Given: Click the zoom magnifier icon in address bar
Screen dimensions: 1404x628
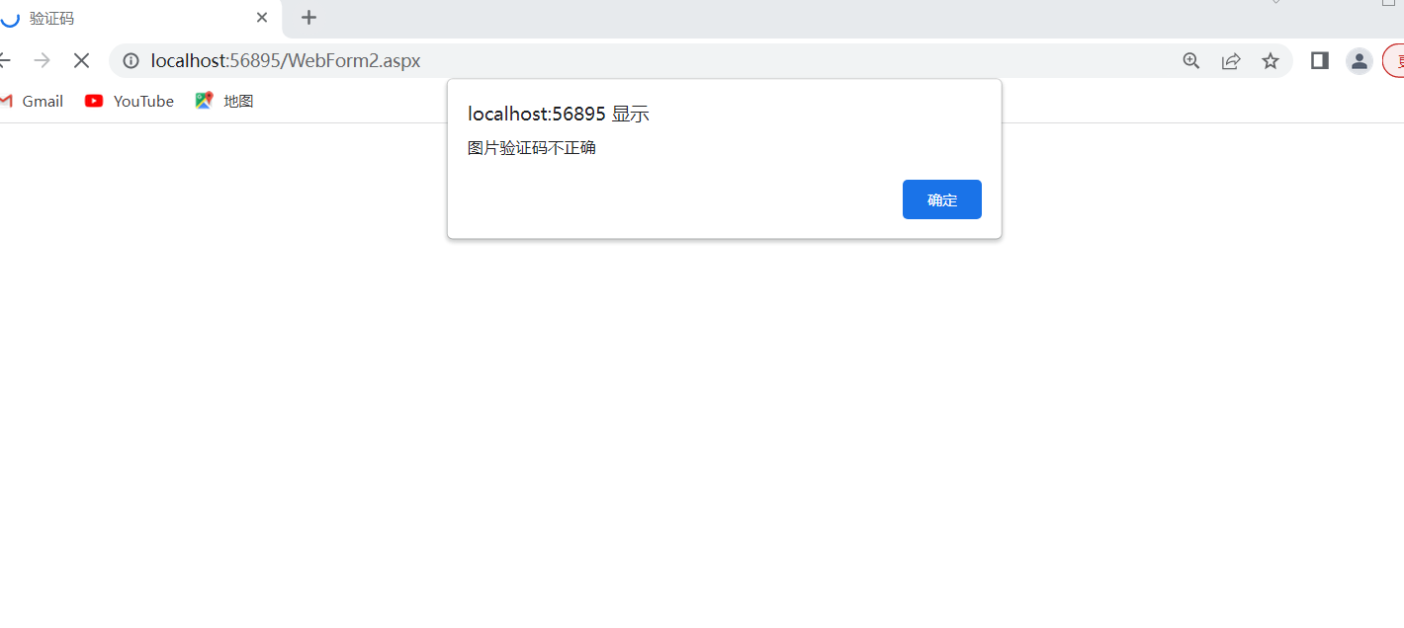Looking at the screenshot, I should 1191,61.
